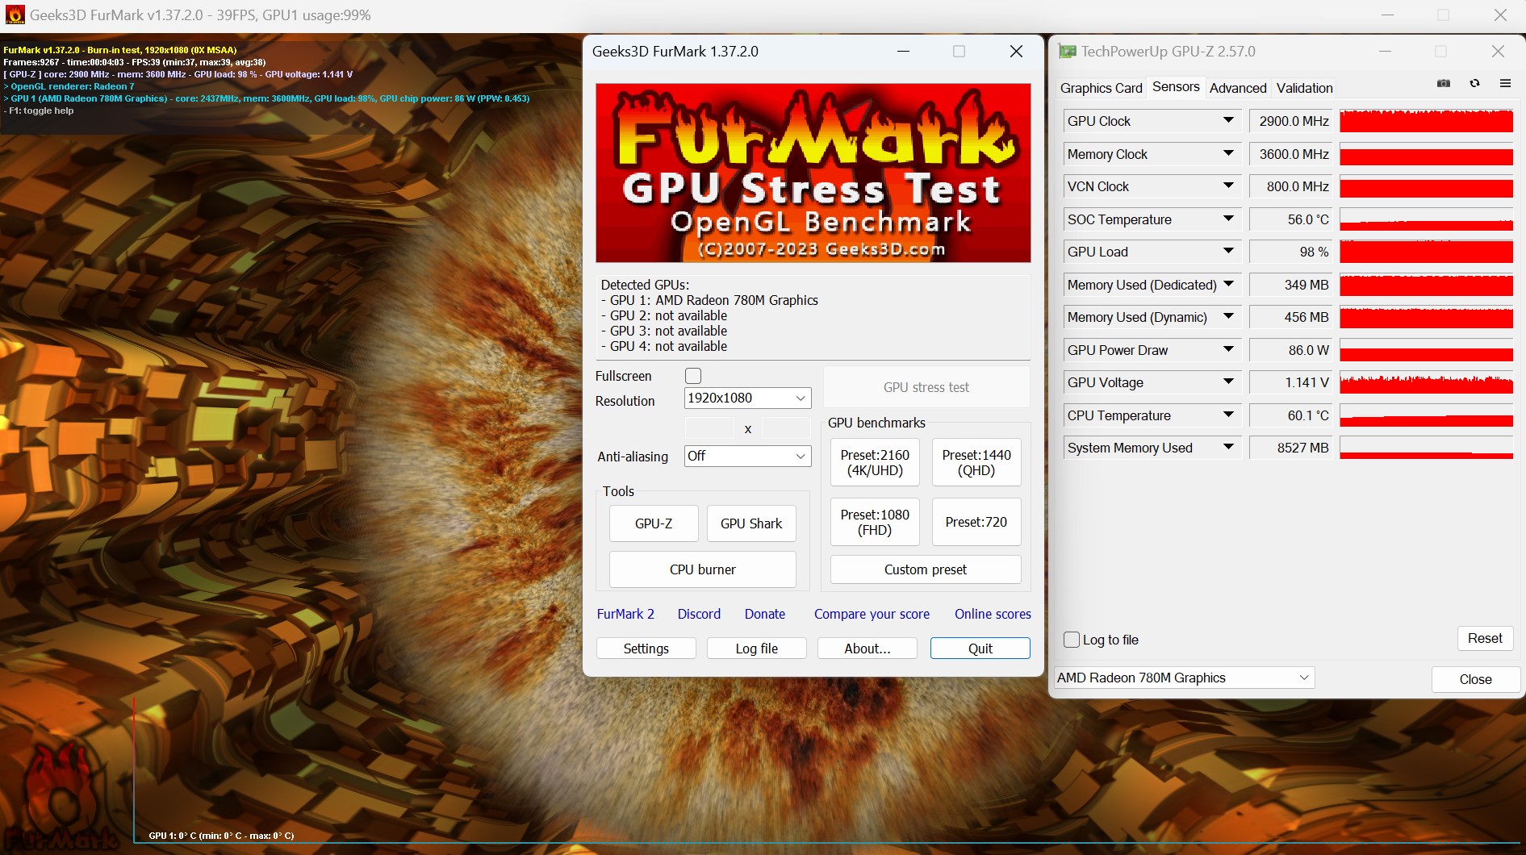Click the 'F1: toggle help' overlay text
This screenshot has height=855, width=1526.
click(40, 111)
